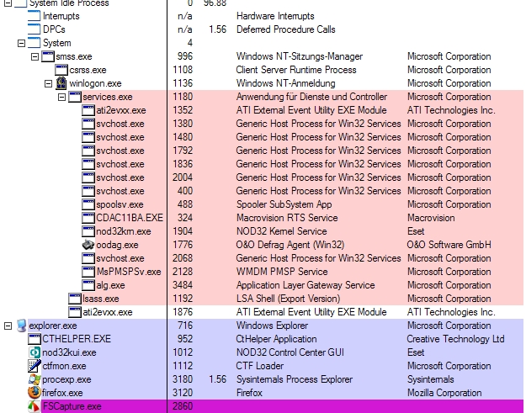Click the csrss.exe window icon
The width and height of the screenshot is (526, 413).
61,70
